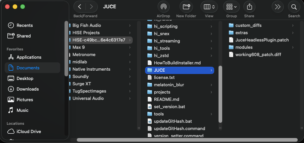Go back with the Back arrow
This screenshot has height=143, width=304.
point(79,7)
